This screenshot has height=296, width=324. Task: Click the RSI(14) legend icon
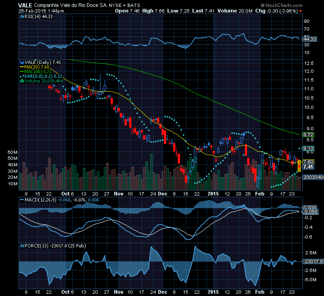click(x=22, y=17)
